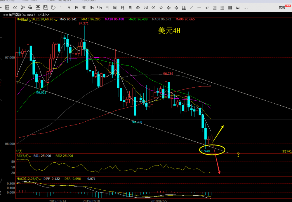Go to next with right arrow icon

click(176, 8)
